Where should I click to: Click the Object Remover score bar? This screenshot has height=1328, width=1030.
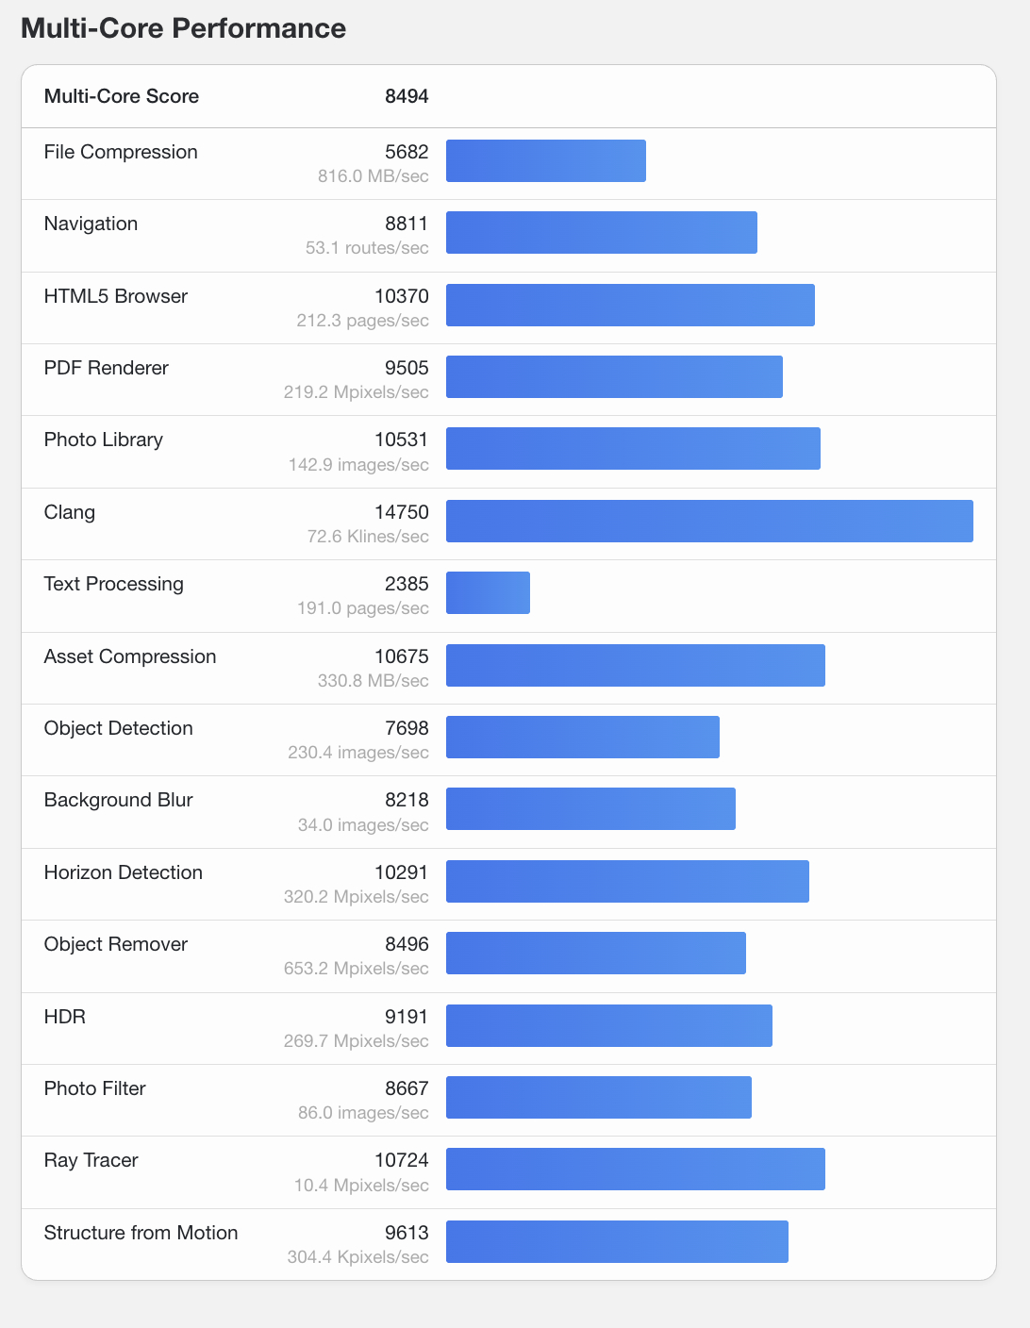(595, 953)
